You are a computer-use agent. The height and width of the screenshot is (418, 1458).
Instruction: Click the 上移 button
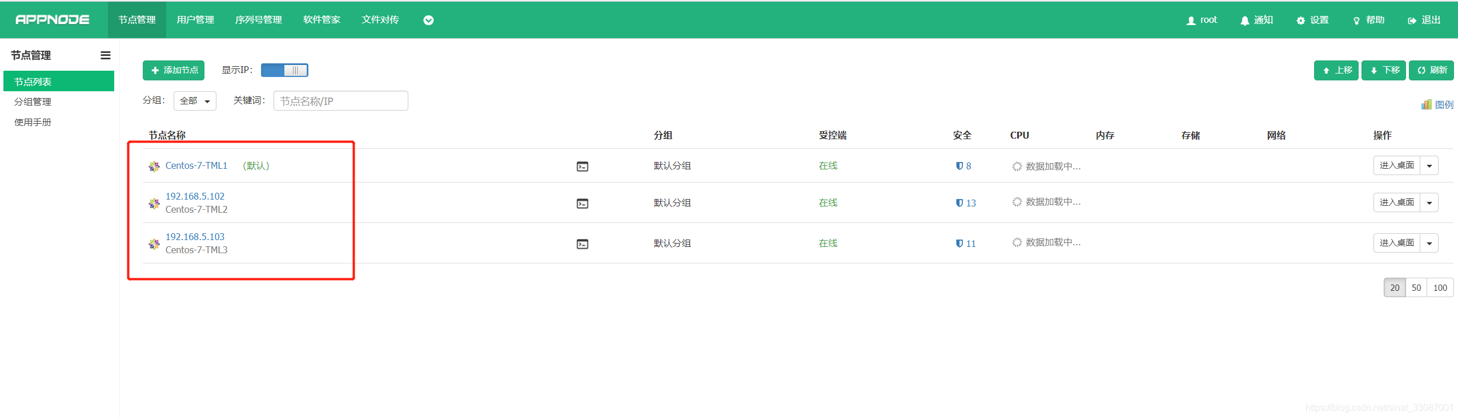(1336, 70)
